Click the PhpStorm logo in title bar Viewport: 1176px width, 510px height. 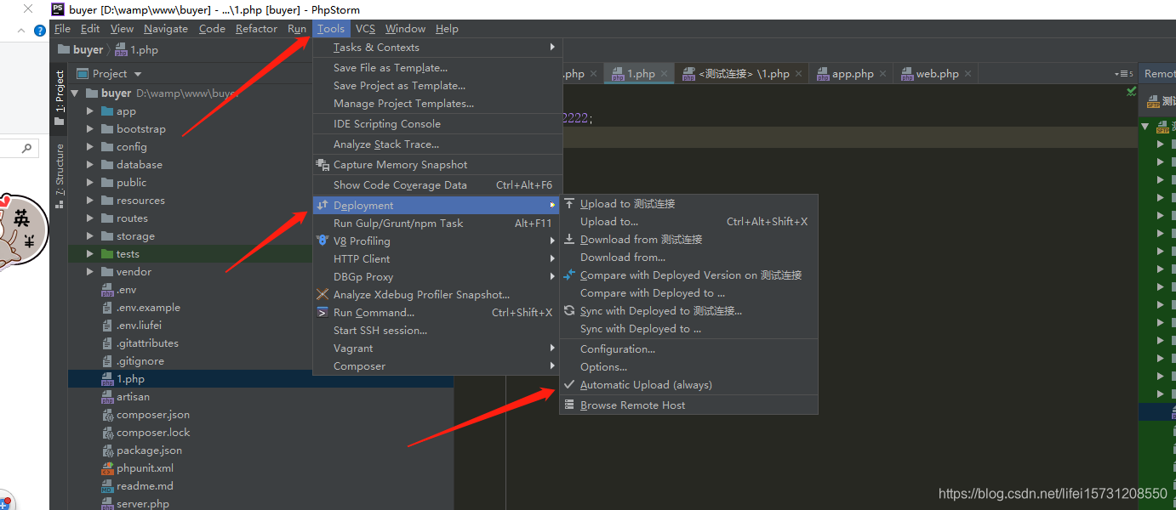pyautogui.click(x=57, y=9)
